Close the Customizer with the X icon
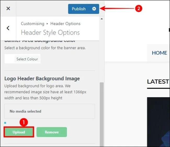This screenshot has width=170, height=147. tap(8, 8)
